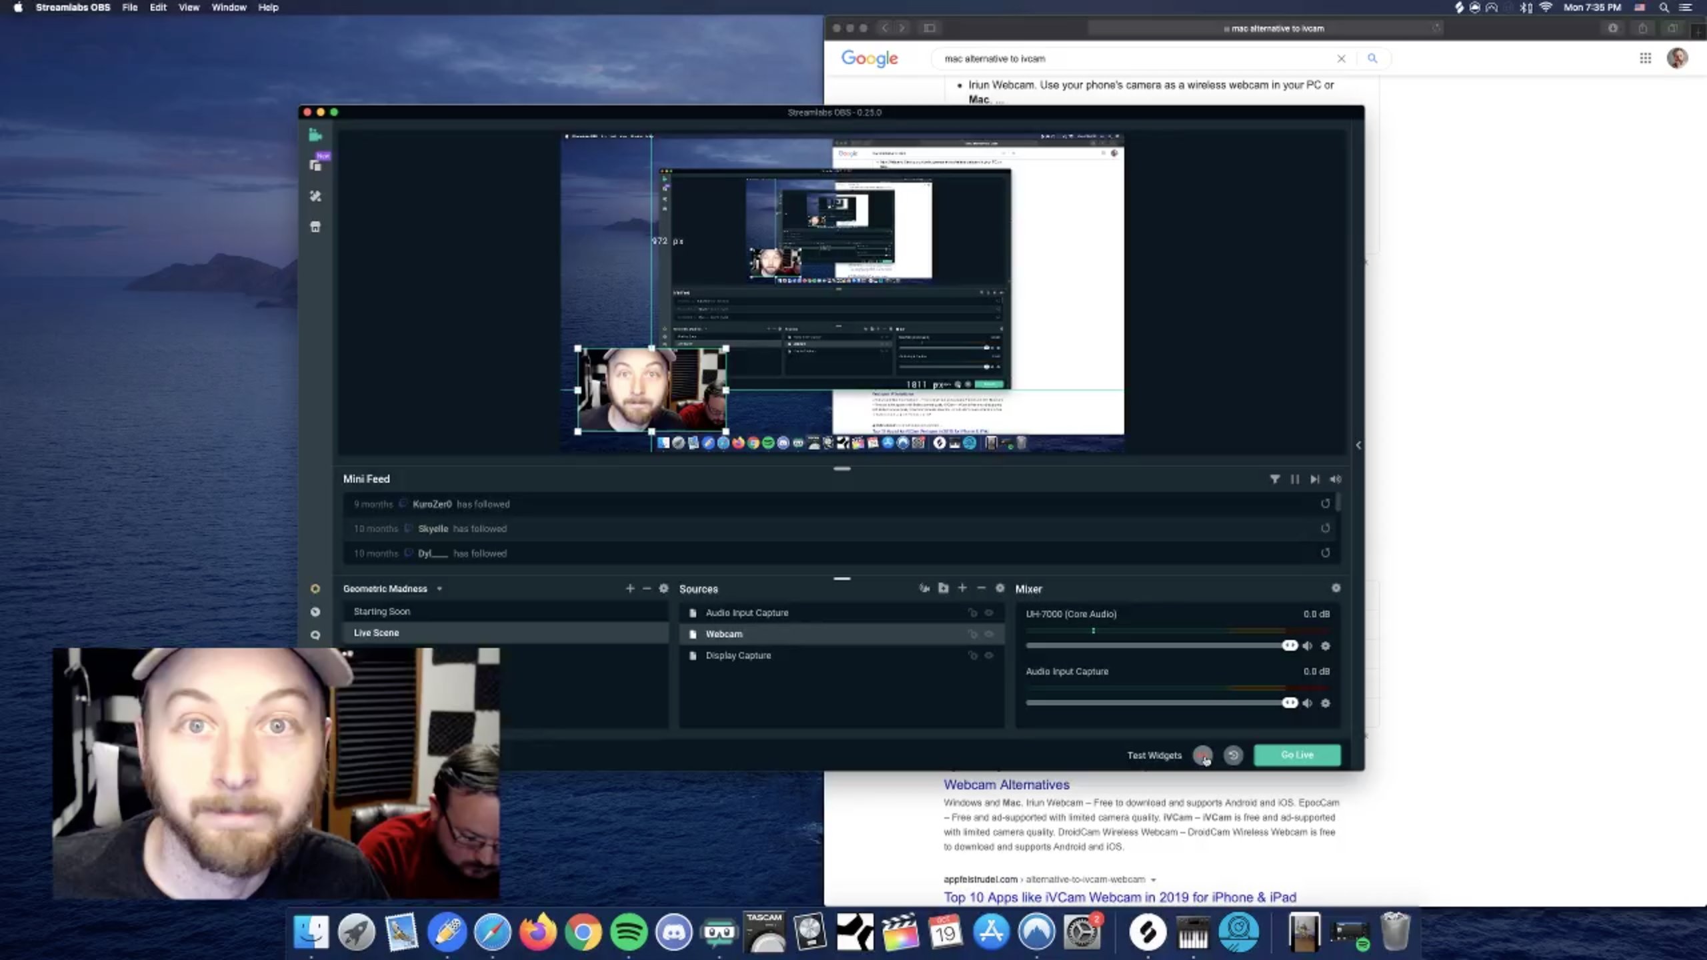Open the Edit menu
1707x960 pixels.
coord(158,7)
